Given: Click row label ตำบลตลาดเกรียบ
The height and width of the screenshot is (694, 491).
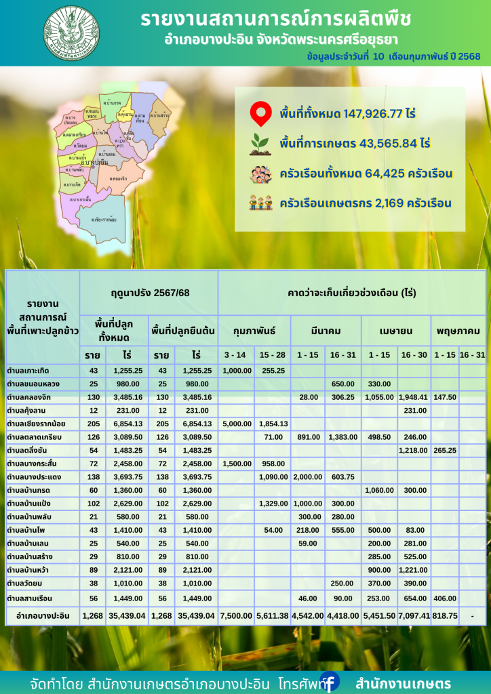Looking at the screenshot, I should [x=34, y=437].
